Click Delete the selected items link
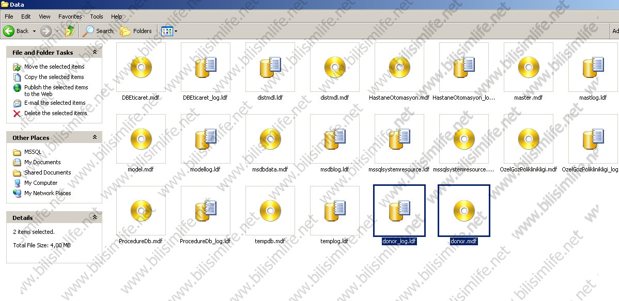The width and height of the screenshot is (619, 301). pyautogui.click(x=55, y=113)
